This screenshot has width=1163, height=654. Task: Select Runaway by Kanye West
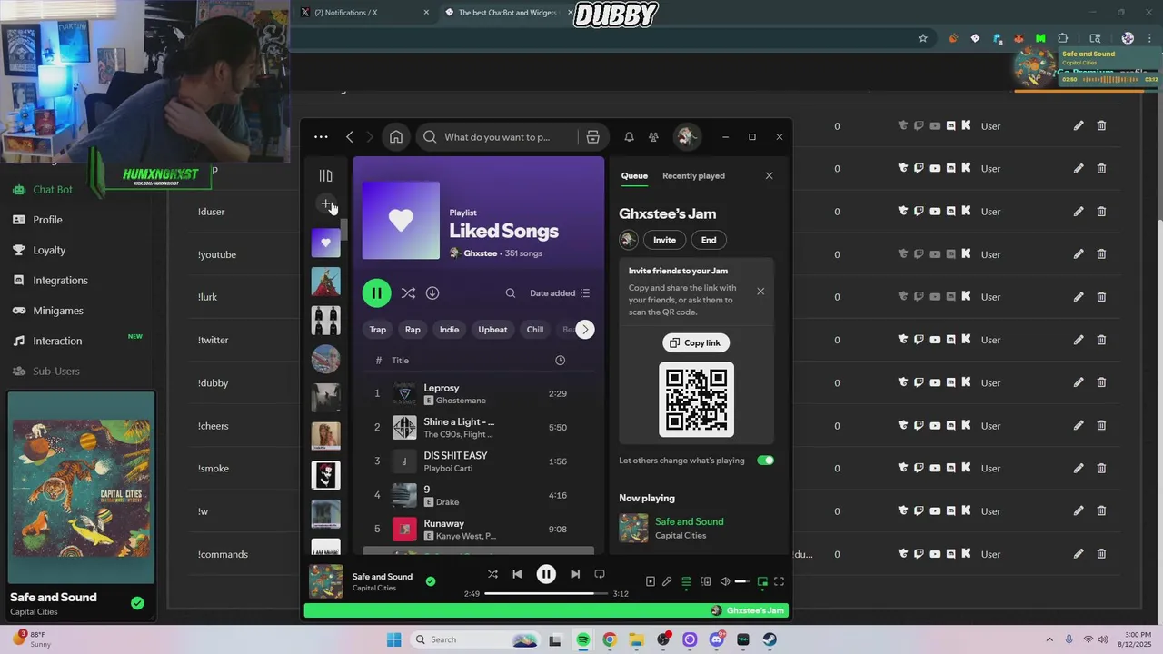(x=479, y=529)
